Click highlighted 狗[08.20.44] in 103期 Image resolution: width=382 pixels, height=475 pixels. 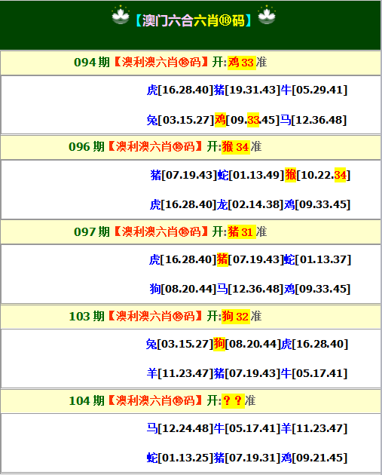247,344
